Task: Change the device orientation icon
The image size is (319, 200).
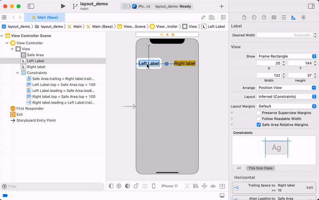Action: [136, 186]
